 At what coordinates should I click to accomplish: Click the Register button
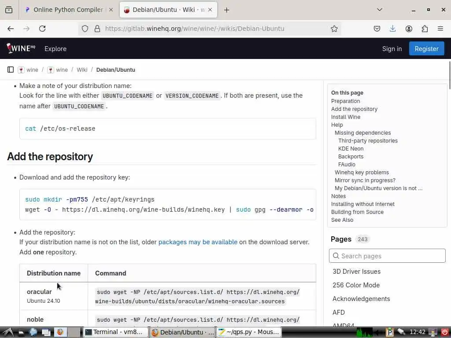pyautogui.click(x=426, y=48)
